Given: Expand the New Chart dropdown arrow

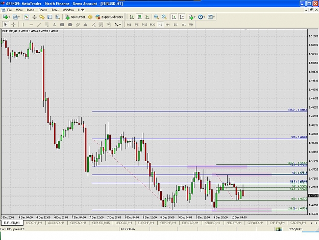Looking at the screenshot, I should click(9, 17).
